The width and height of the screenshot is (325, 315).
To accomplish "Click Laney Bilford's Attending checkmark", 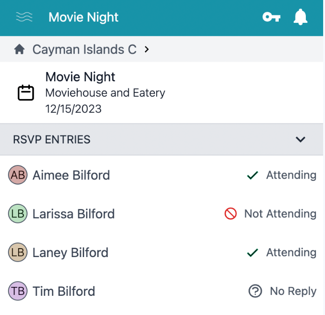I will pyautogui.click(x=253, y=253).
